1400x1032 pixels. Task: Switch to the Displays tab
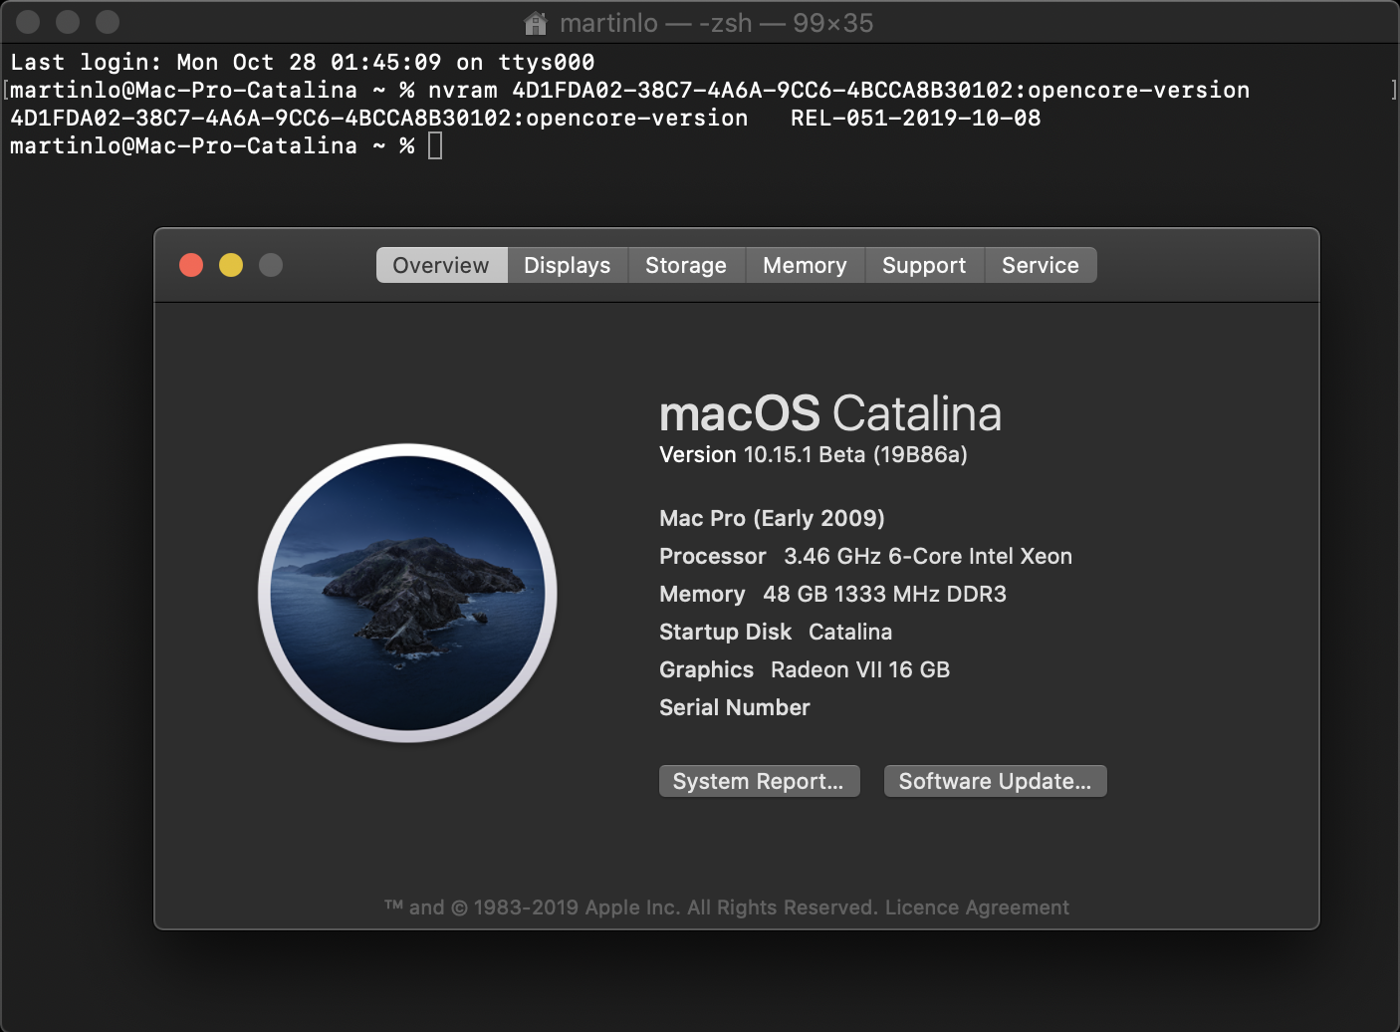(x=568, y=265)
